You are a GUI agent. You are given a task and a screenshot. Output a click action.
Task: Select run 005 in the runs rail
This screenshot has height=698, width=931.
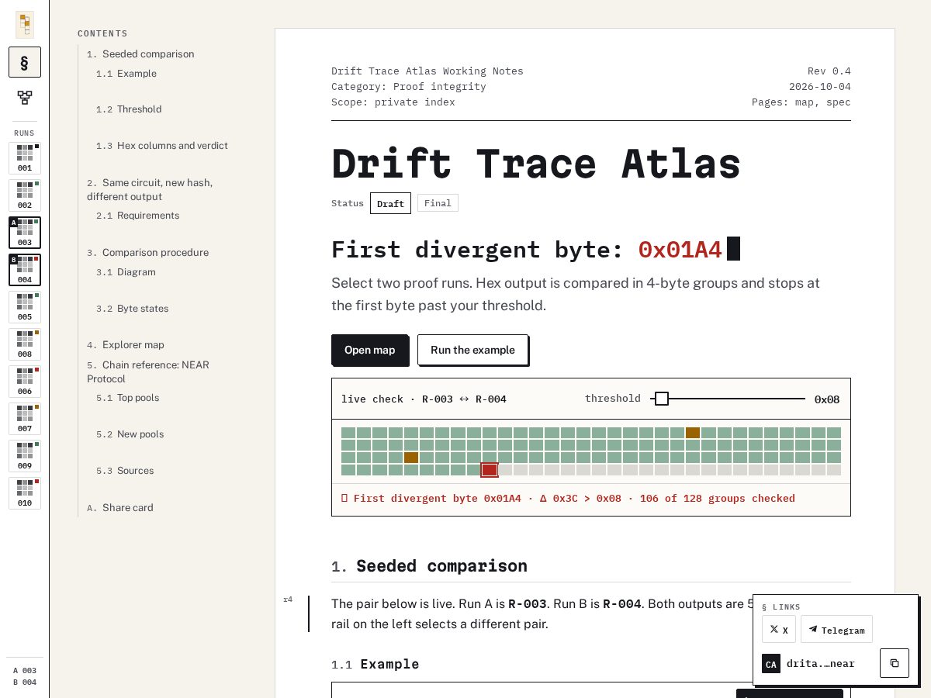click(25, 307)
